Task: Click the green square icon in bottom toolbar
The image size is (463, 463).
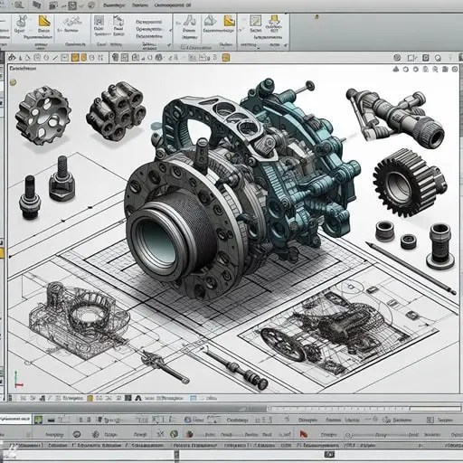Action: click(38, 420)
